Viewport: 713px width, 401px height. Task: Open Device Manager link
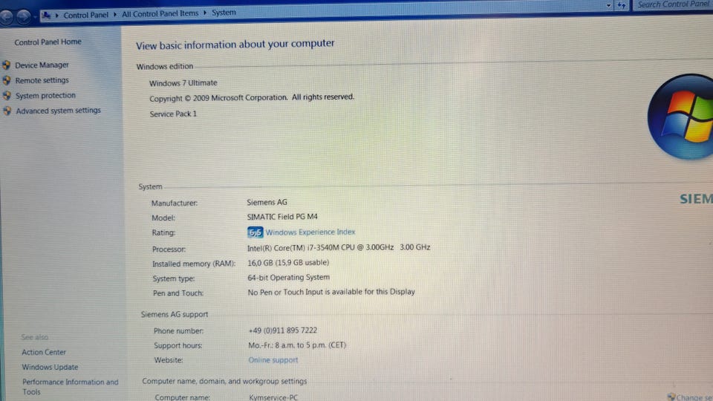pos(42,65)
